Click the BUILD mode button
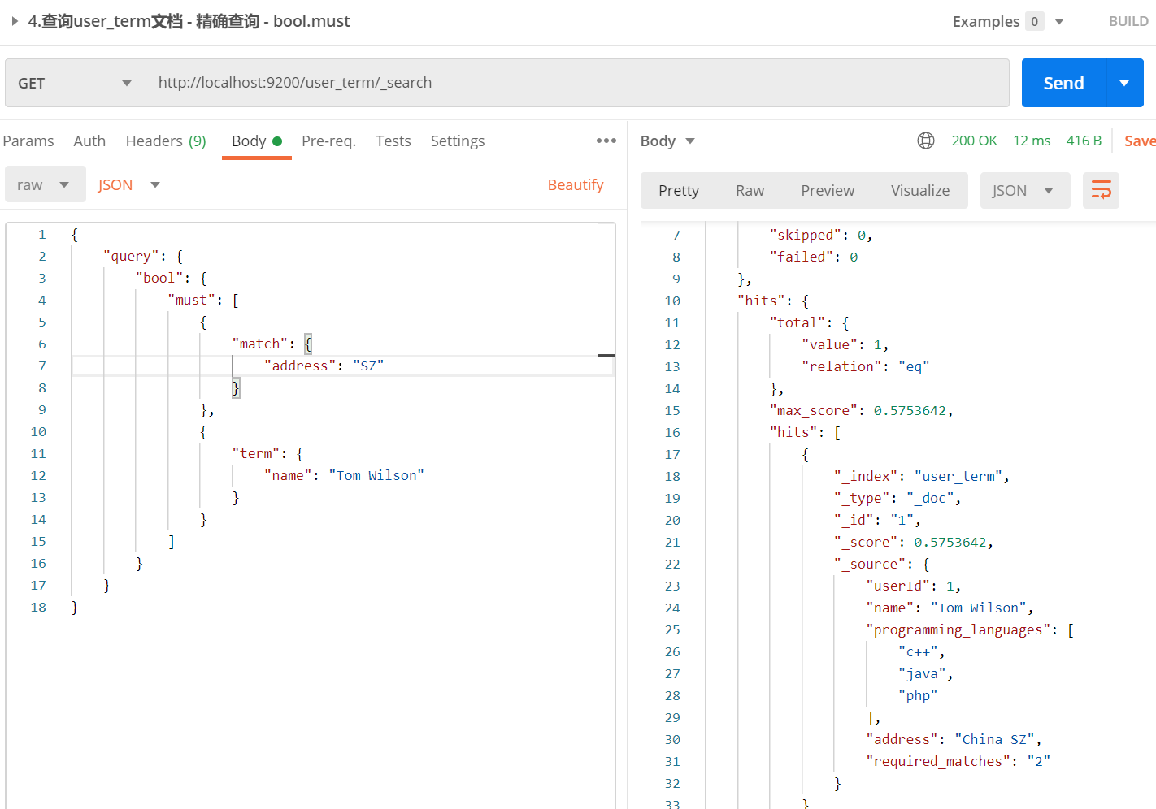 coord(1128,21)
